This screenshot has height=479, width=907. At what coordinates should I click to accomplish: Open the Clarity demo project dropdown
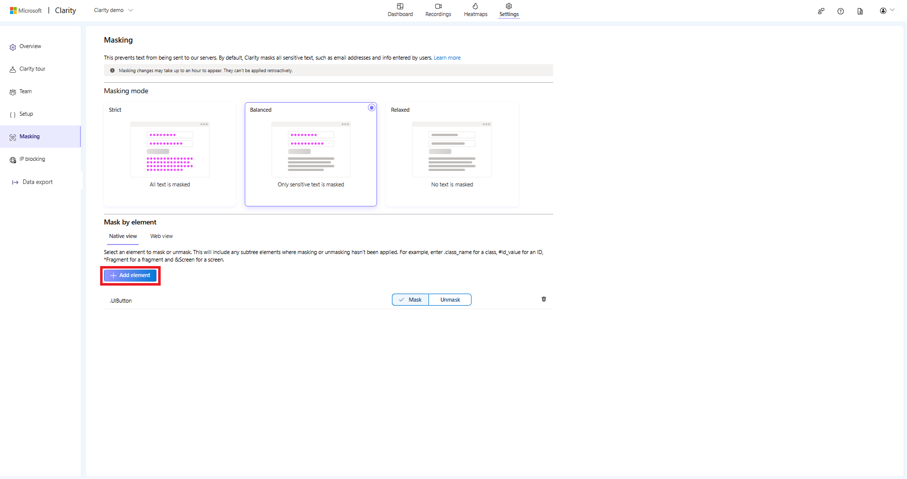tap(114, 10)
